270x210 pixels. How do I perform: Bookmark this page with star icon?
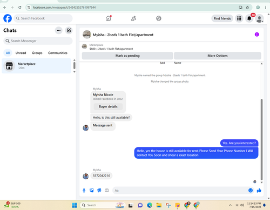tap(247, 8)
